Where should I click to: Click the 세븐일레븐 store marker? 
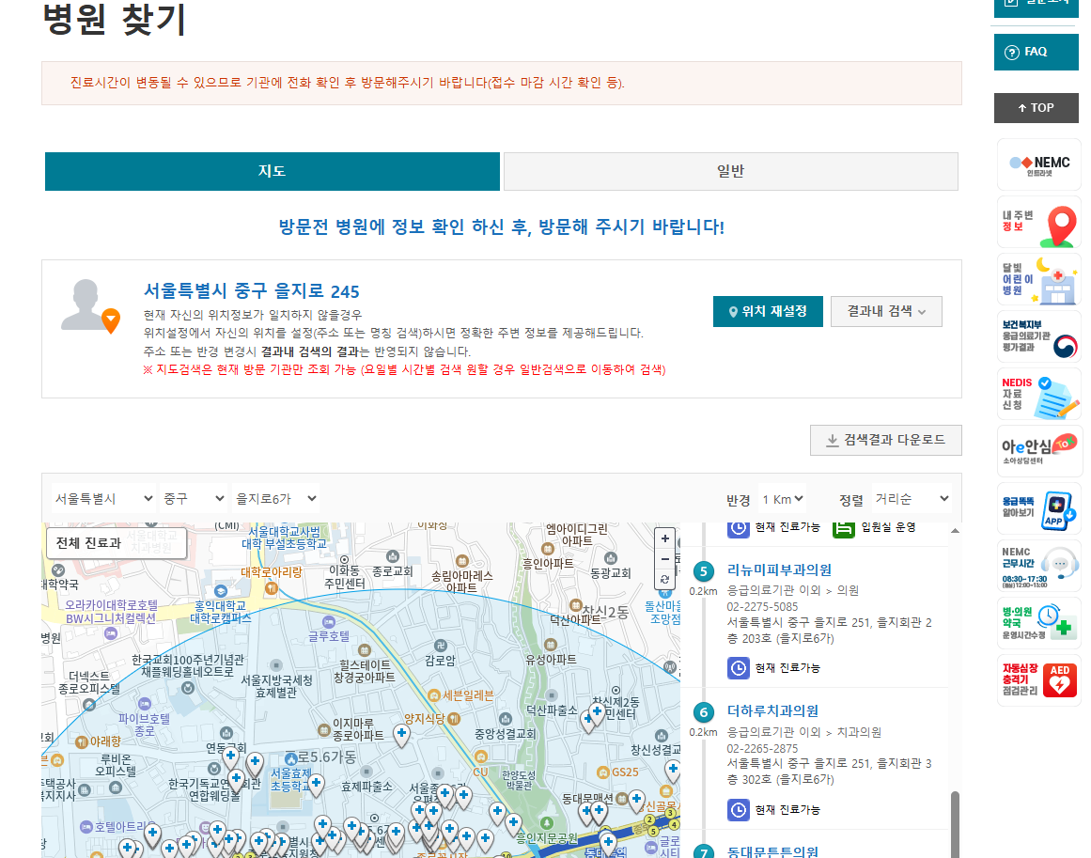pyautogui.click(x=433, y=695)
